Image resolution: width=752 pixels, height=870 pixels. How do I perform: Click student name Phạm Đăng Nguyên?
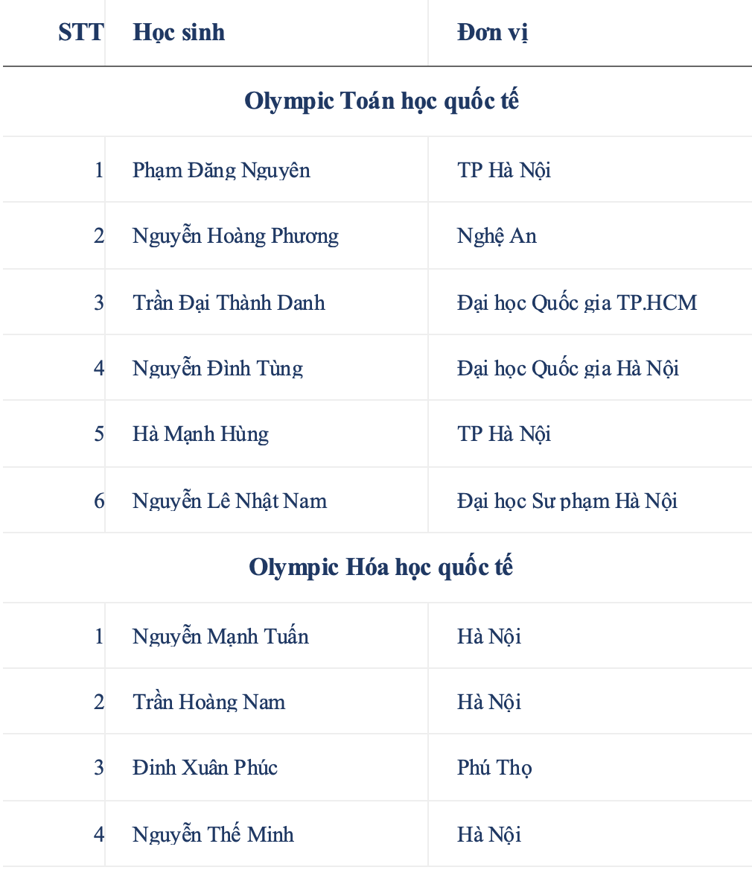coord(221,170)
